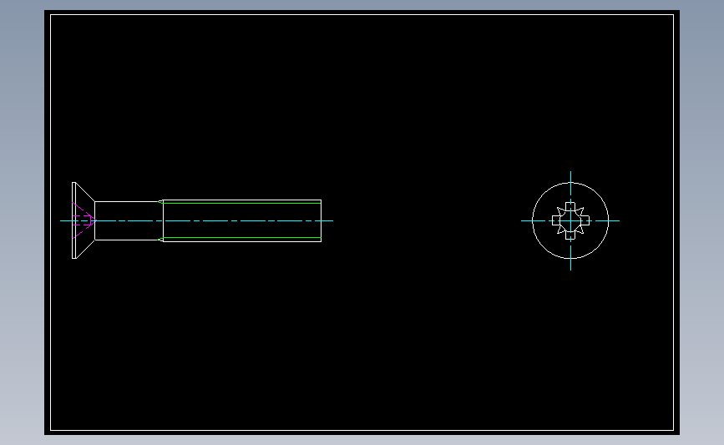
Task: Select the lower green thread line
Action: 240,238
